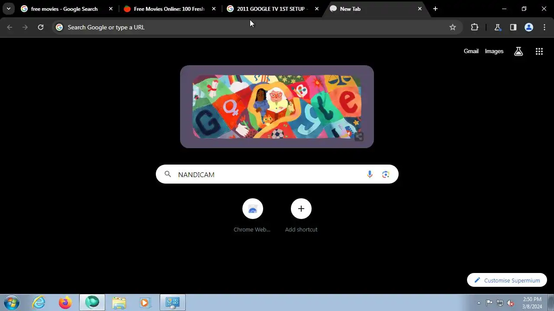The height and width of the screenshot is (311, 554).
Task: Select the New Tab tab
Action: [x=375, y=9]
